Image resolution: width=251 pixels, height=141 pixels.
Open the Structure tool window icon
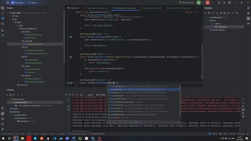pos(3,30)
